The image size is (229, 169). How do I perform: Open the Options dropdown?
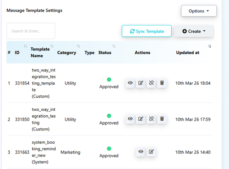pyautogui.click(x=199, y=11)
